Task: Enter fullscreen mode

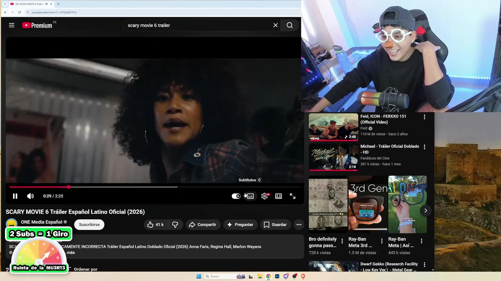Action: (292, 196)
